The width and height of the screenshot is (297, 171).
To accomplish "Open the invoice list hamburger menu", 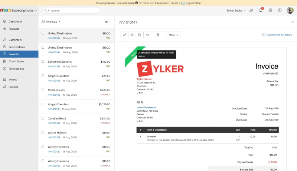I will pos(106,22).
